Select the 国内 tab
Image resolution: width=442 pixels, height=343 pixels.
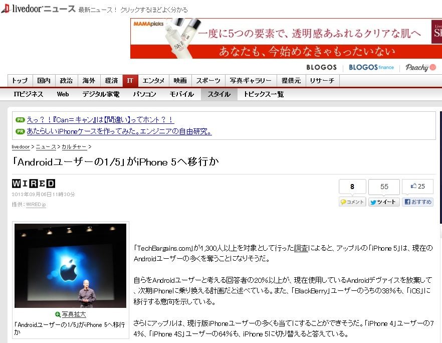[x=44, y=81]
